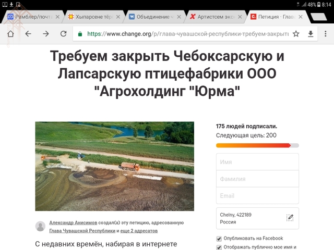Click the pencil icon to edit location
This screenshot has height=250, width=334.
pos(290,218)
